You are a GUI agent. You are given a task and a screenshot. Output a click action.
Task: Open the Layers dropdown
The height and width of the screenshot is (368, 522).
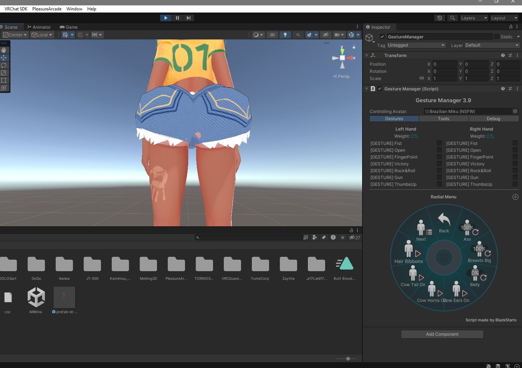(x=474, y=18)
